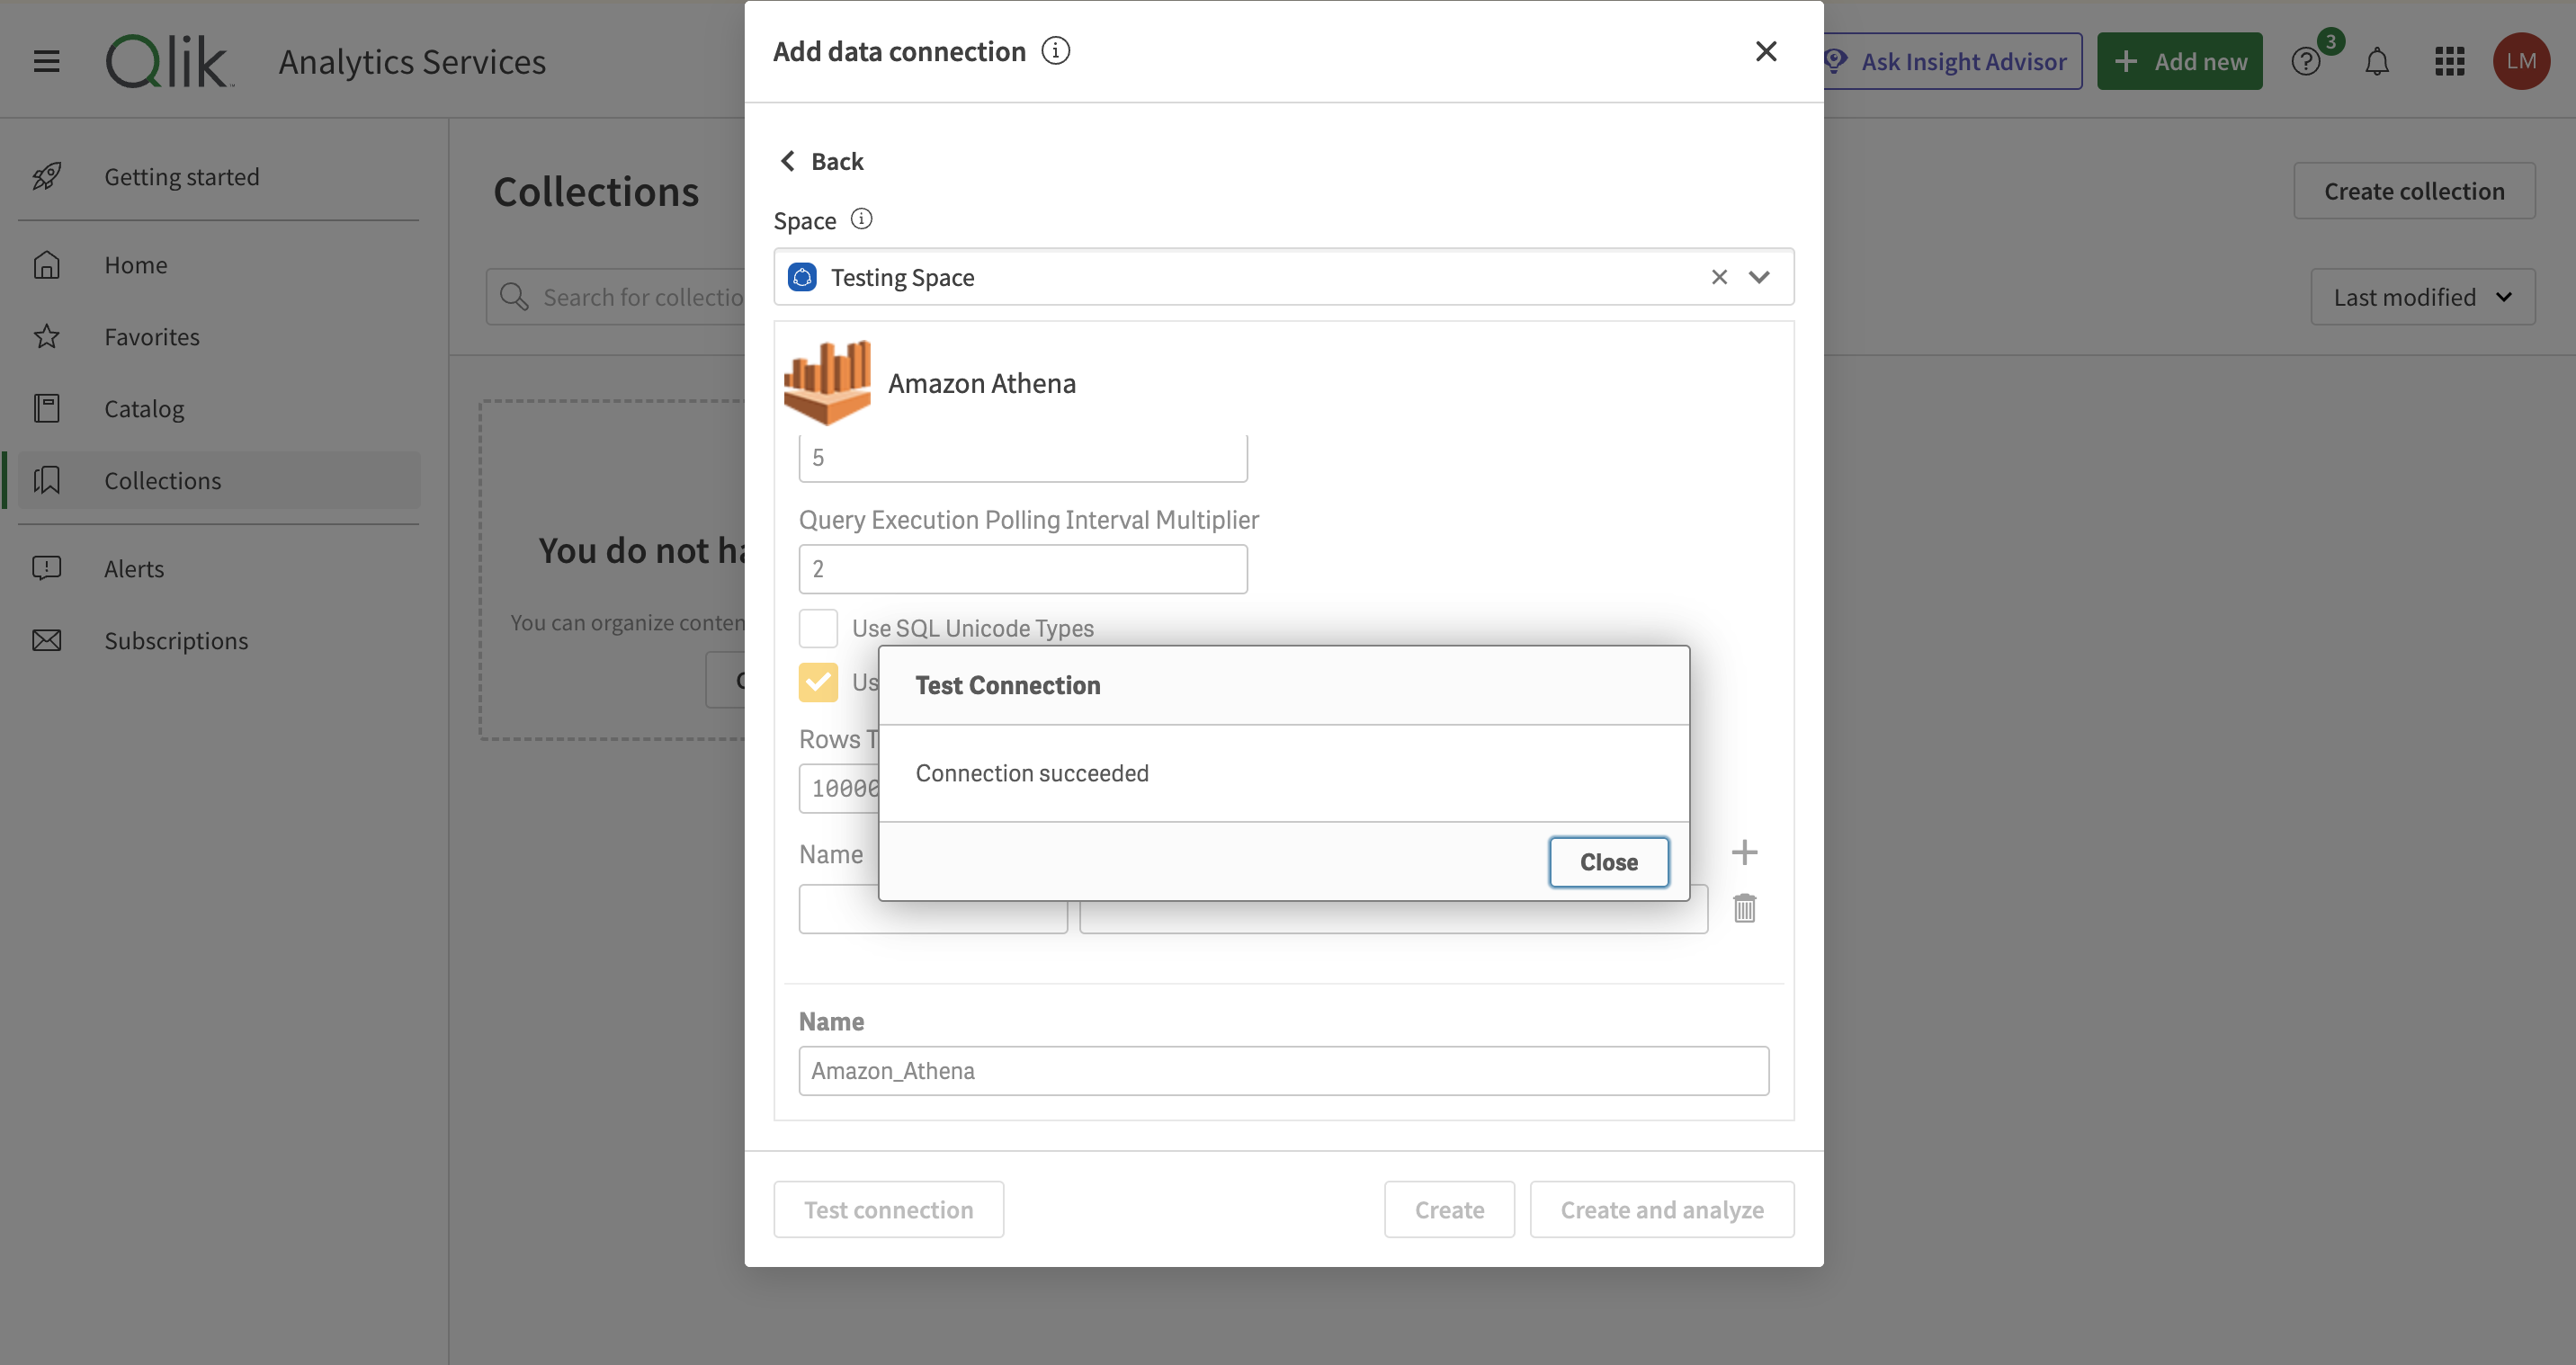Click the Connection succeeded message

click(1032, 773)
